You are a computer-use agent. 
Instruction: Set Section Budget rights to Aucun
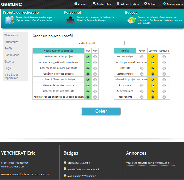pos(142,57)
